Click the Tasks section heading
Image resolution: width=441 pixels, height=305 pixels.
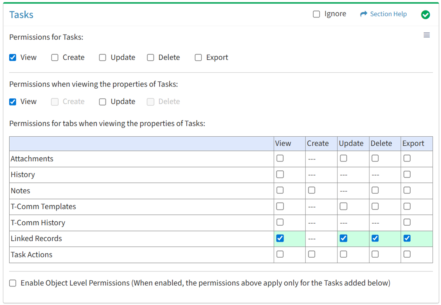pos(21,15)
